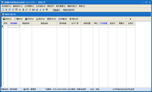Click the 零售价 column header

[x=122, y=23]
